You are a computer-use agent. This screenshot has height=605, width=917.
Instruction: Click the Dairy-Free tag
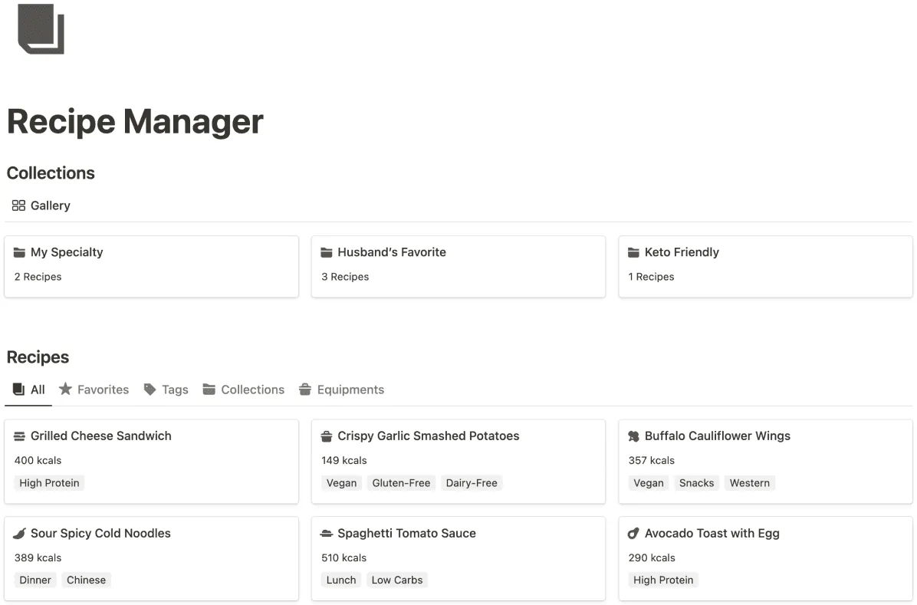(x=472, y=483)
